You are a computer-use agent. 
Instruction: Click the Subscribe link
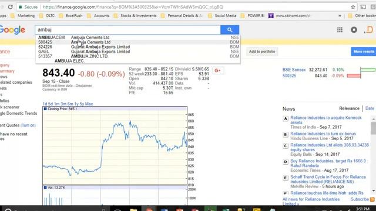click(360, 199)
